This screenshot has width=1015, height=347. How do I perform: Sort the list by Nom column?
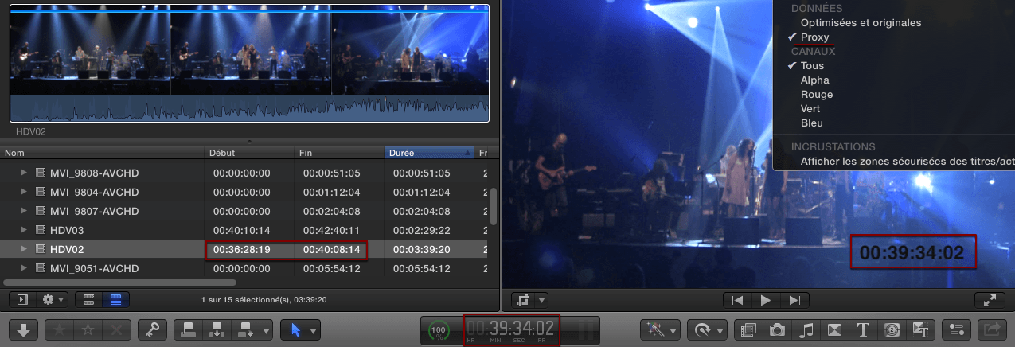coord(103,152)
